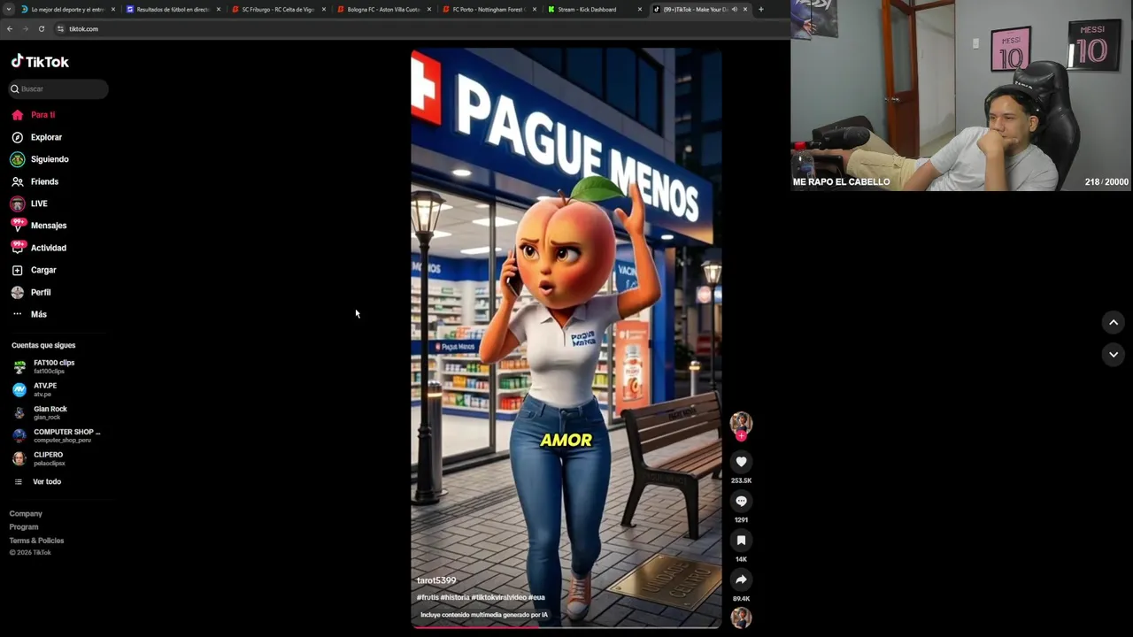1133x637 pixels.
Task: Click the #historia hashtag
Action: click(x=455, y=597)
